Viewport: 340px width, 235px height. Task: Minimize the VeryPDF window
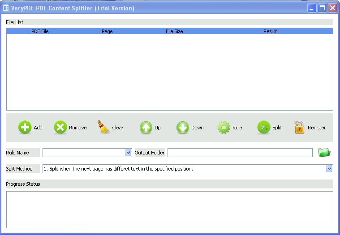point(312,8)
